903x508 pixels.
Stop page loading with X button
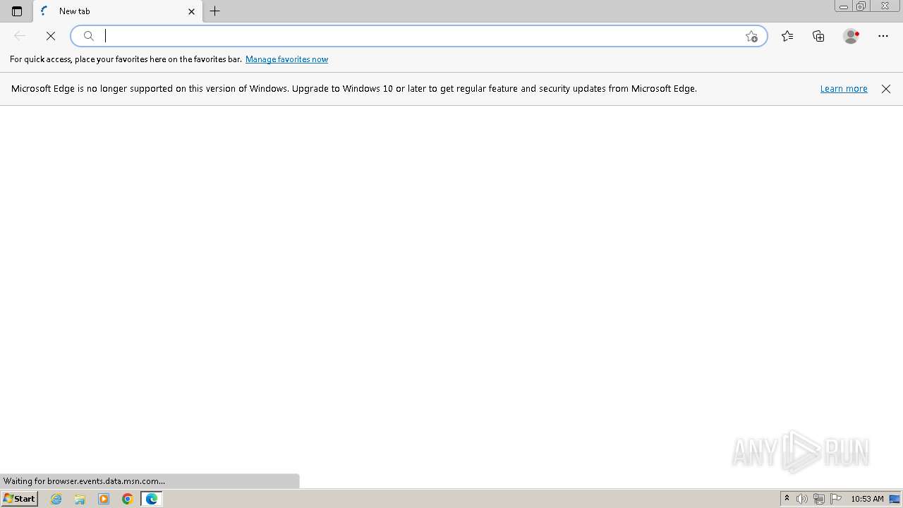pos(51,36)
